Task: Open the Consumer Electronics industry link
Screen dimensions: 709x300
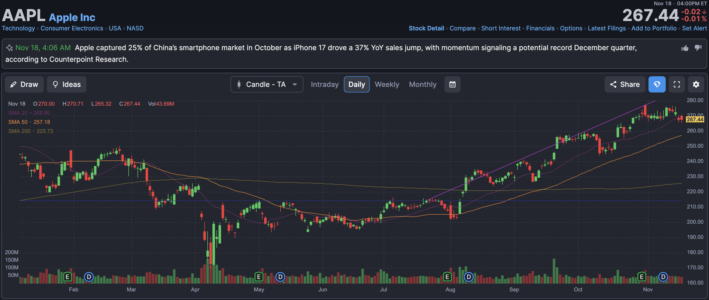Action: click(x=72, y=28)
